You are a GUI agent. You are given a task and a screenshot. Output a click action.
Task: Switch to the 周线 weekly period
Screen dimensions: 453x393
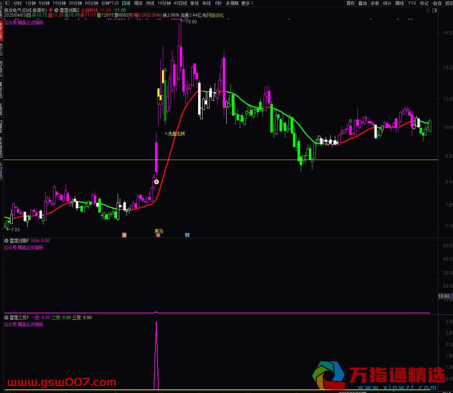click(x=138, y=3)
